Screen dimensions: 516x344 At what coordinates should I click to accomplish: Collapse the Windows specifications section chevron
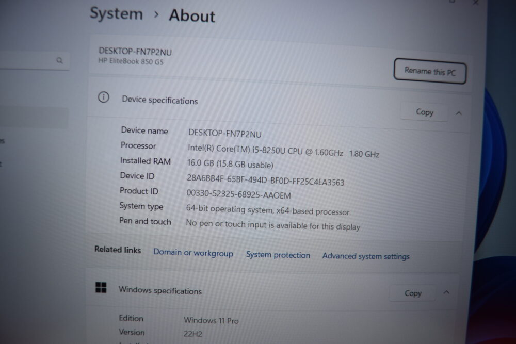click(x=446, y=292)
